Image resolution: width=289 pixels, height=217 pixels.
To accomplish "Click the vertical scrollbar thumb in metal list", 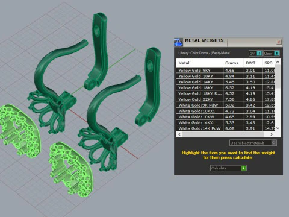I will [278, 77].
